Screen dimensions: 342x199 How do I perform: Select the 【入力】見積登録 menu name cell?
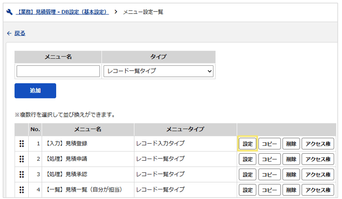tap(88, 144)
